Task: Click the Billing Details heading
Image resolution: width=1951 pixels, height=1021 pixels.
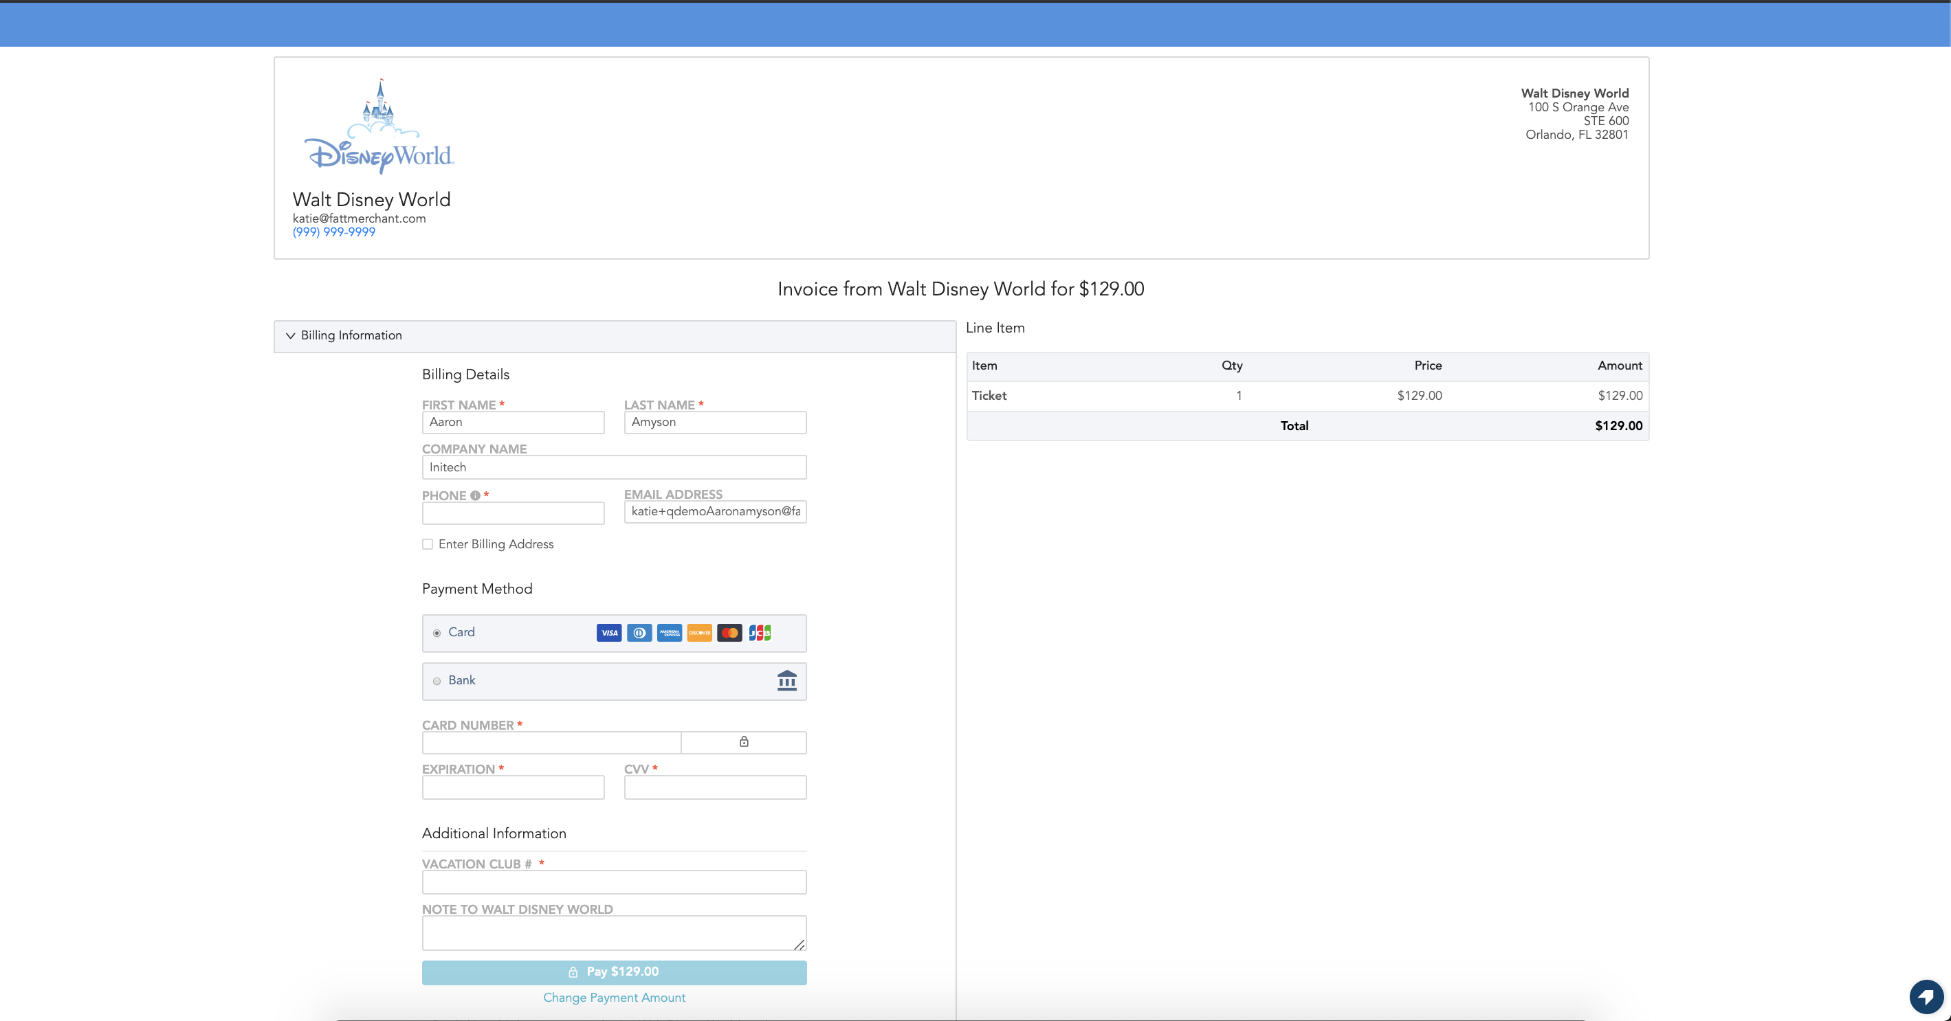Action: [466, 374]
